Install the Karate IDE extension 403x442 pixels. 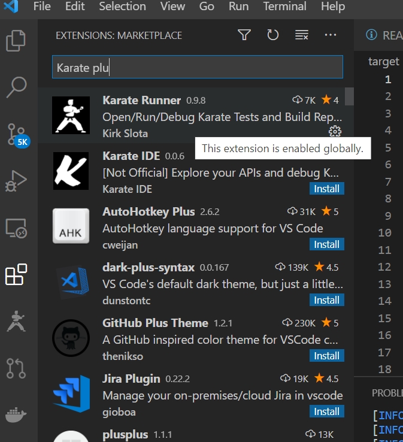(326, 189)
